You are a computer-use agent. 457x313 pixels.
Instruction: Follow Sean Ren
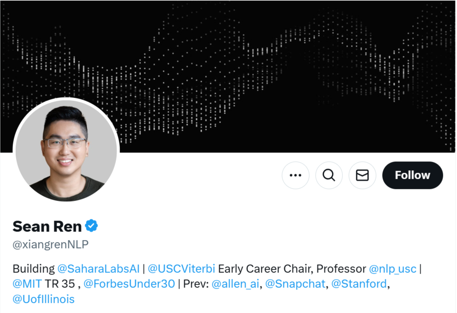click(412, 175)
